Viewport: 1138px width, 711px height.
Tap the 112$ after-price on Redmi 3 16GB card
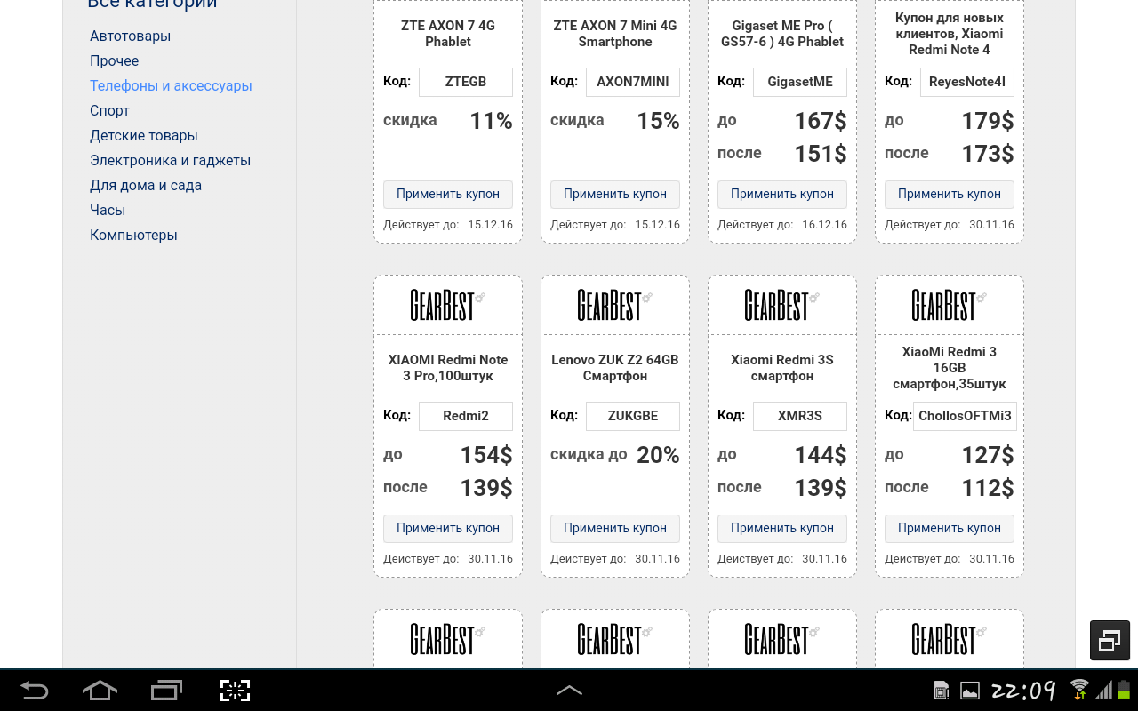[x=988, y=488]
